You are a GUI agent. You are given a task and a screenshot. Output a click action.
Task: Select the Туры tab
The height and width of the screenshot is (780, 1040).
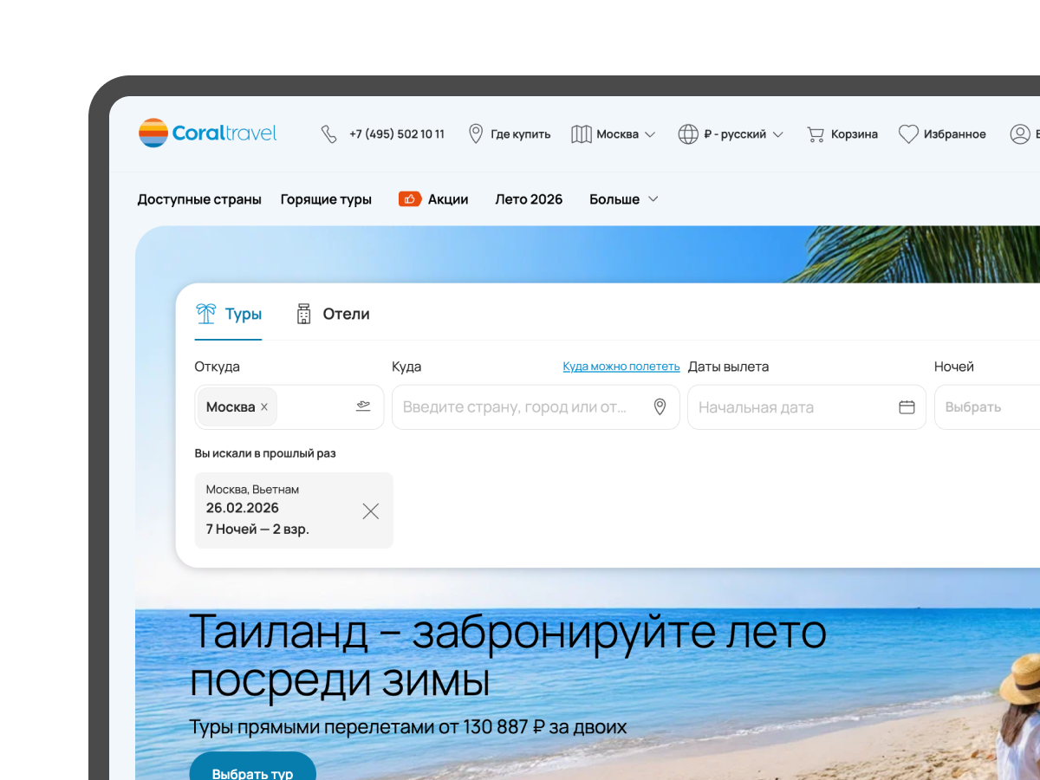pyautogui.click(x=229, y=315)
